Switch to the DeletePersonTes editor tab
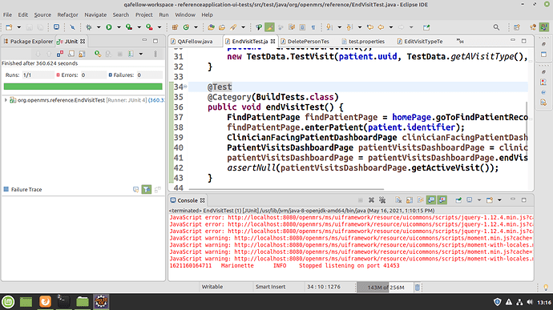Screen dimensions: 553x310 point(305,42)
